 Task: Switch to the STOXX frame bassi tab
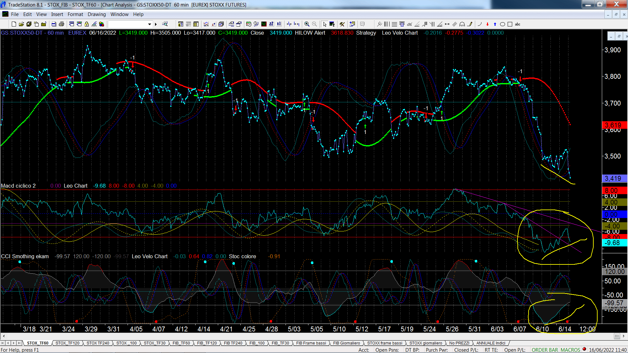point(385,343)
